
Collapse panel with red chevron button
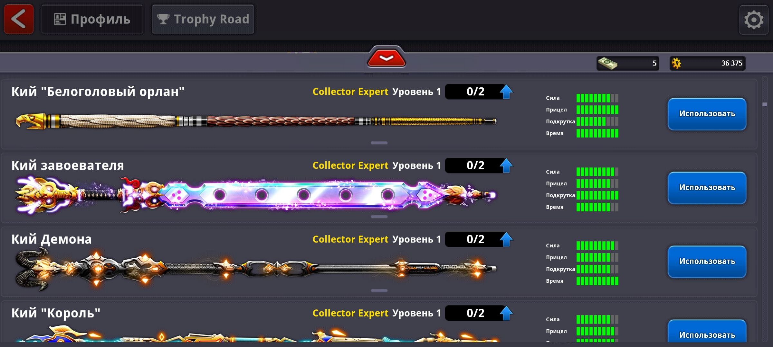[386, 57]
